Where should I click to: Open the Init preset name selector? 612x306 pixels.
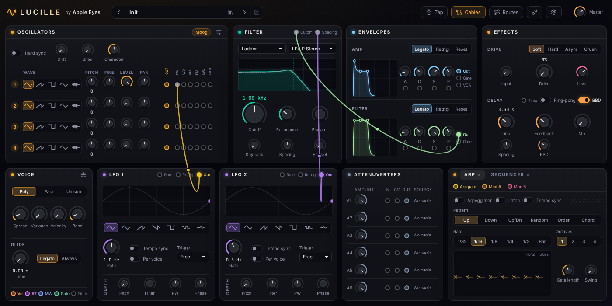tap(175, 12)
